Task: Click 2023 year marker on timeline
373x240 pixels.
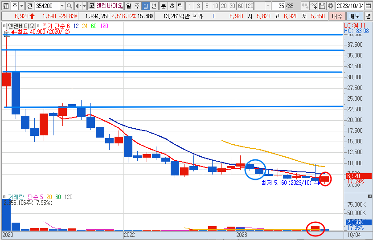Action: point(242,235)
